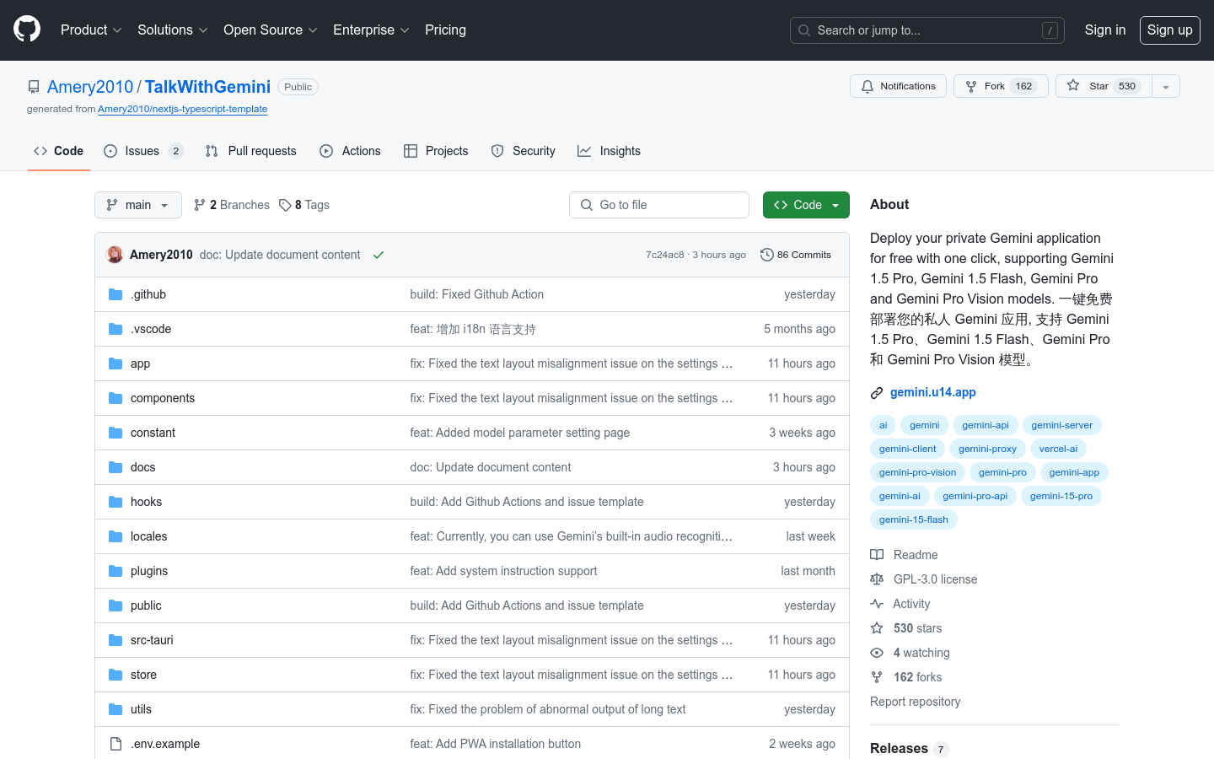Open the docs folder

coord(143,467)
